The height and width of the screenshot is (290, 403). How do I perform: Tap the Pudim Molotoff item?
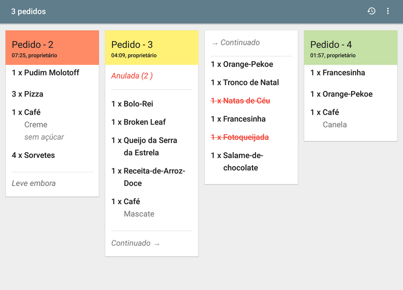tap(46, 73)
